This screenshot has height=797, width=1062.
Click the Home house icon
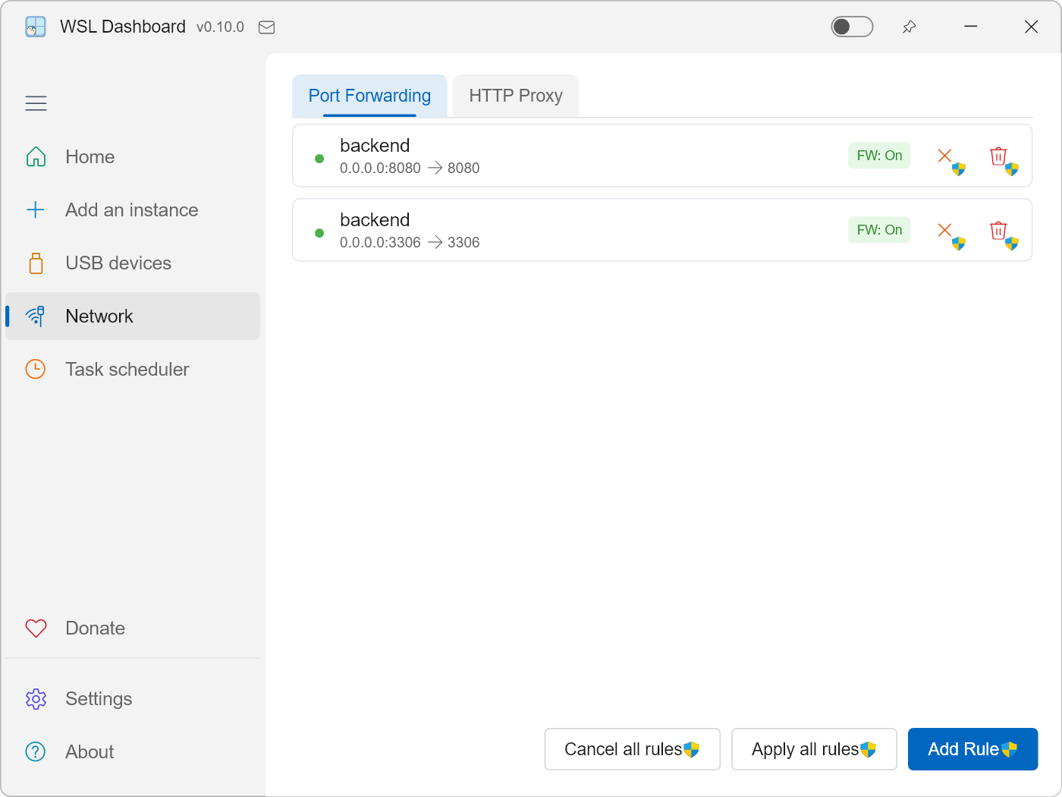click(36, 157)
